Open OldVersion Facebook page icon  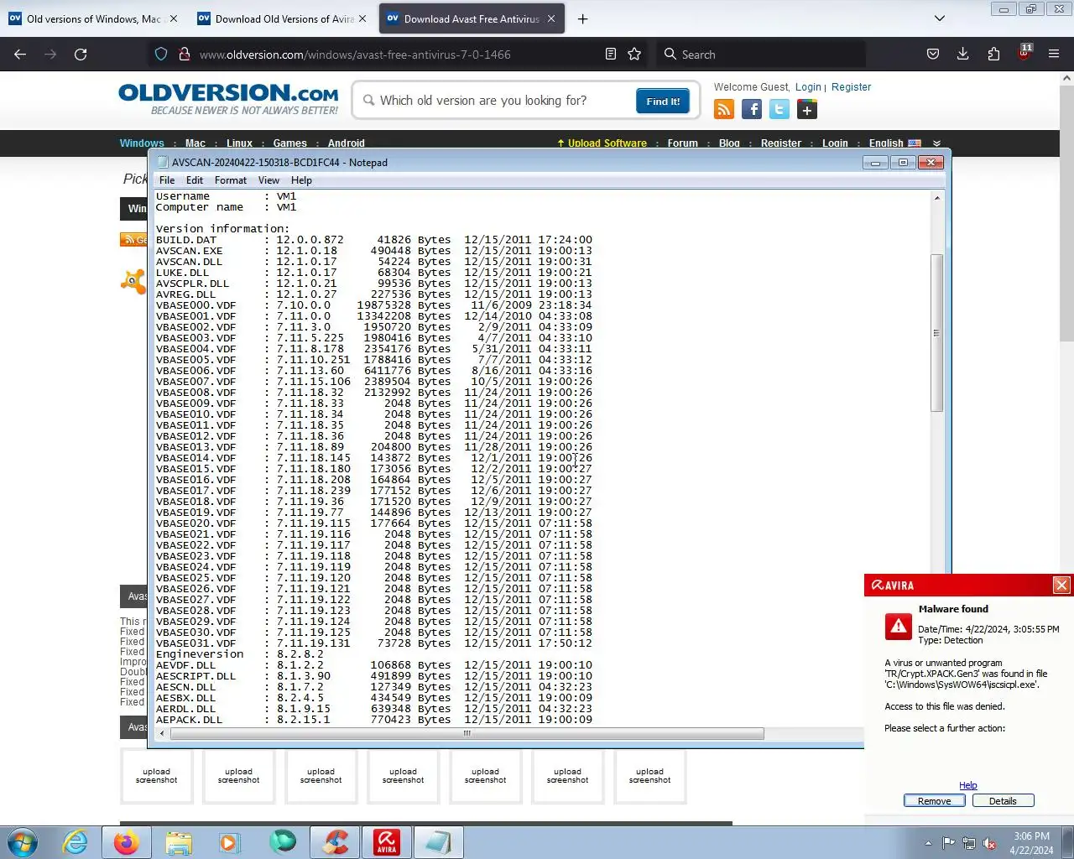pos(752,109)
